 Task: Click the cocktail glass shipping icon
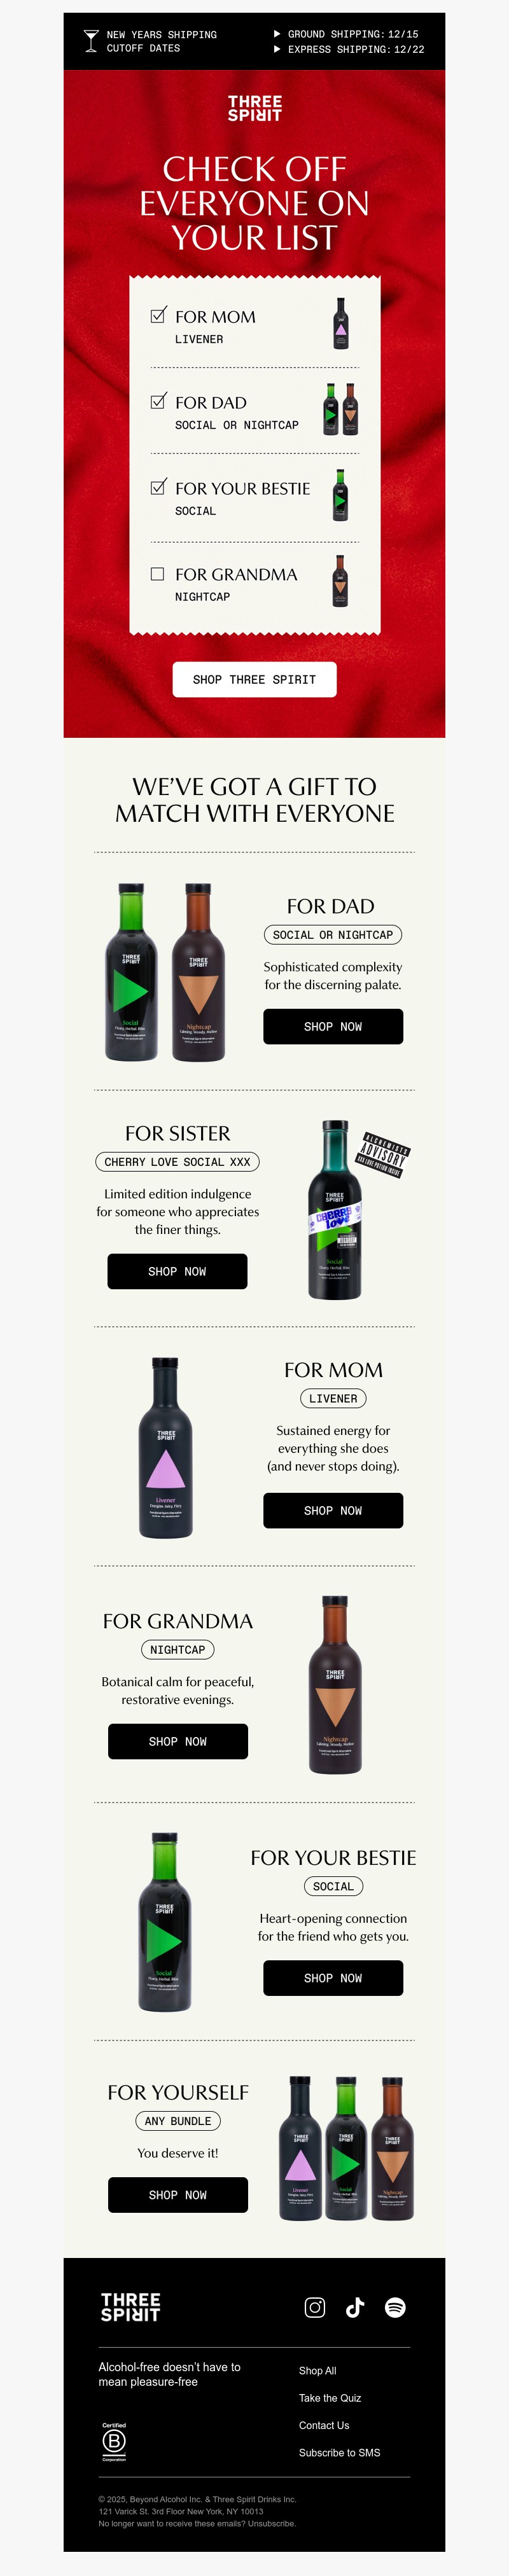point(91,40)
